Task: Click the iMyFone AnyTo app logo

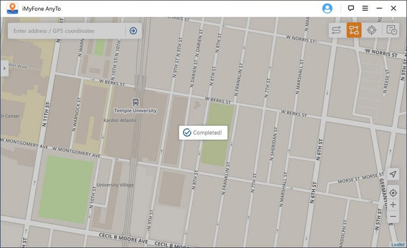Action: [12, 8]
